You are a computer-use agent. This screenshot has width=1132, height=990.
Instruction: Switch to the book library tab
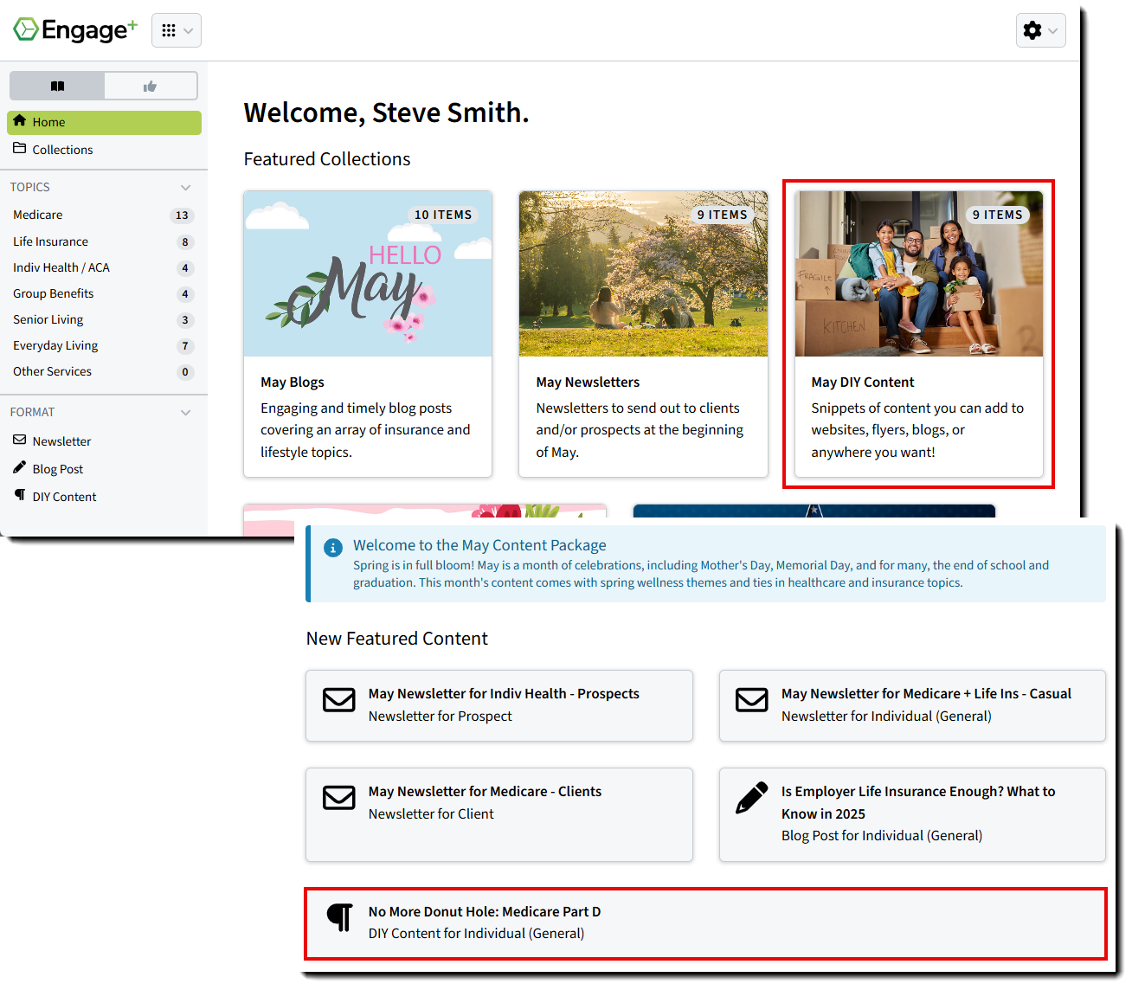coord(57,86)
